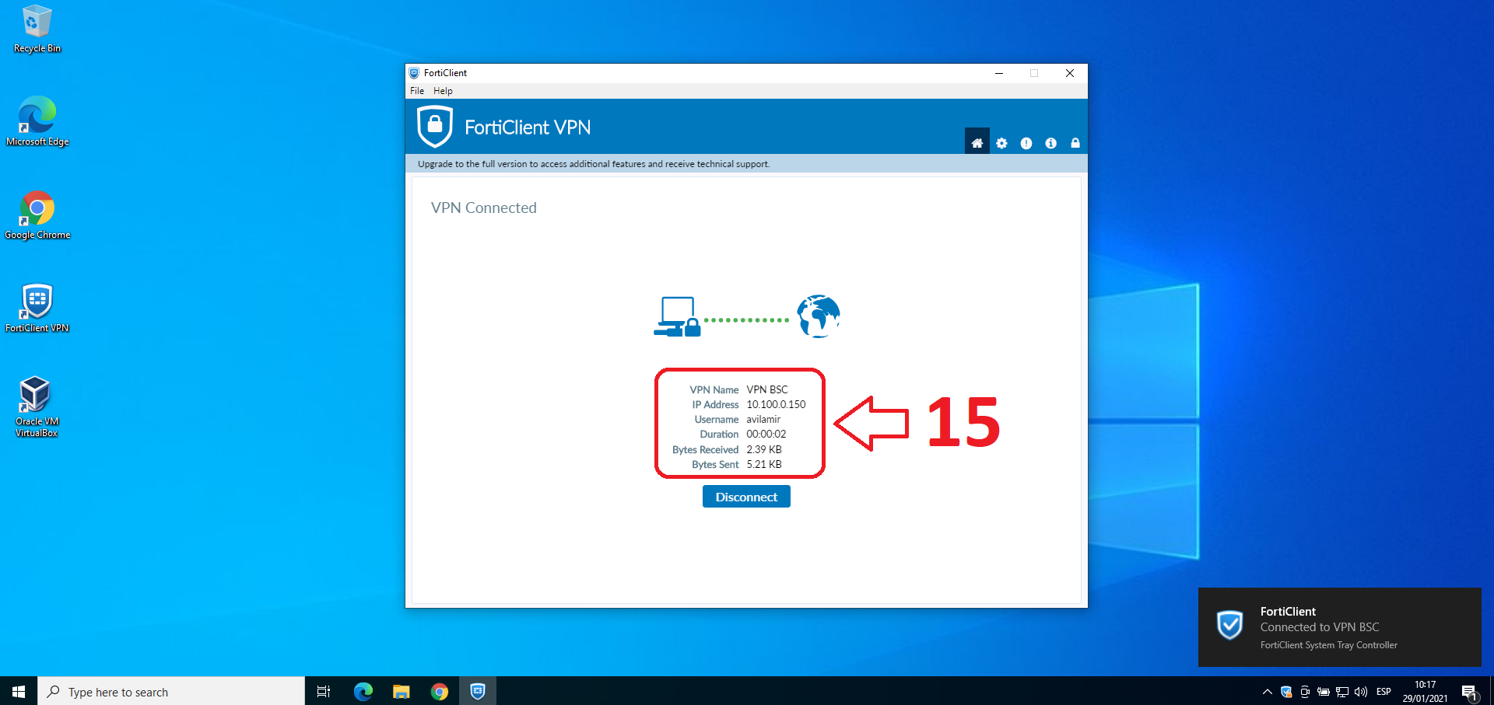This screenshot has width=1494, height=705.
Task: Show hidden system tray icons
Action: 1267,692
